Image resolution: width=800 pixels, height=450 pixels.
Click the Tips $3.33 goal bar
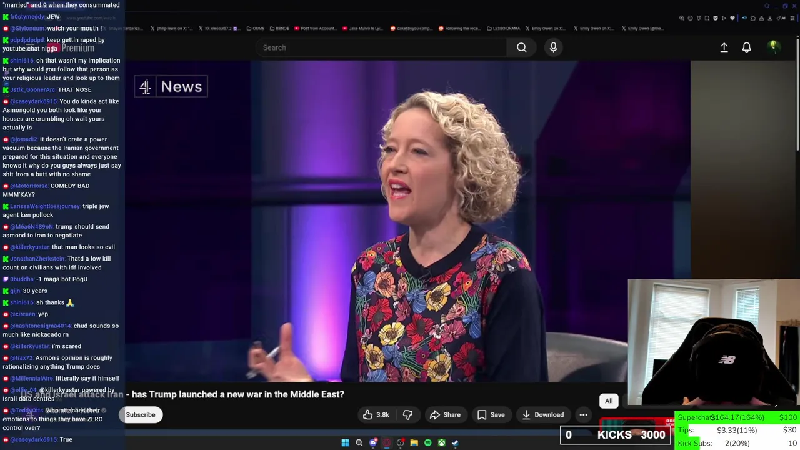[x=737, y=430]
